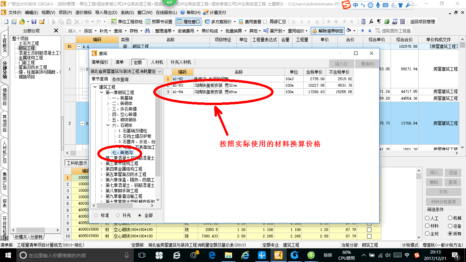The height and width of the screenshot is (262, 466).
Task: Open the 造价指标 menu
Action: (83, 12)
